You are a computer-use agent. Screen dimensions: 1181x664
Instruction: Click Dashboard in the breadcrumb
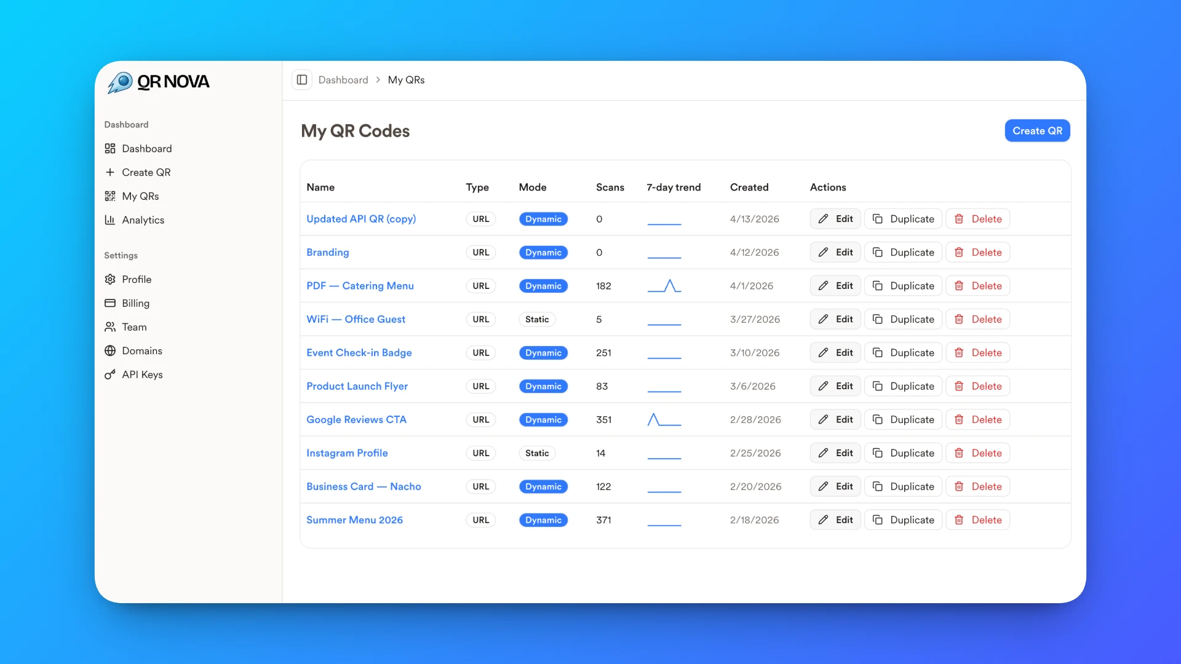[343, 80]
